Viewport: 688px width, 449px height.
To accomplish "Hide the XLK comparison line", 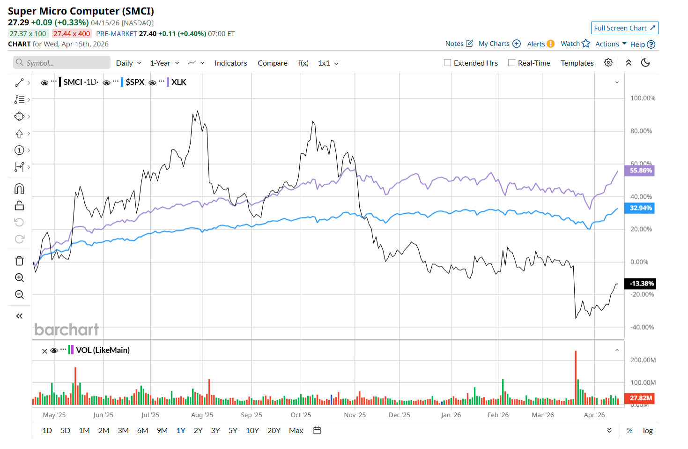I will point(152,82).
